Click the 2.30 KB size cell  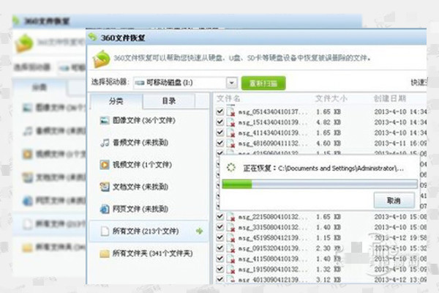(329, 248)
